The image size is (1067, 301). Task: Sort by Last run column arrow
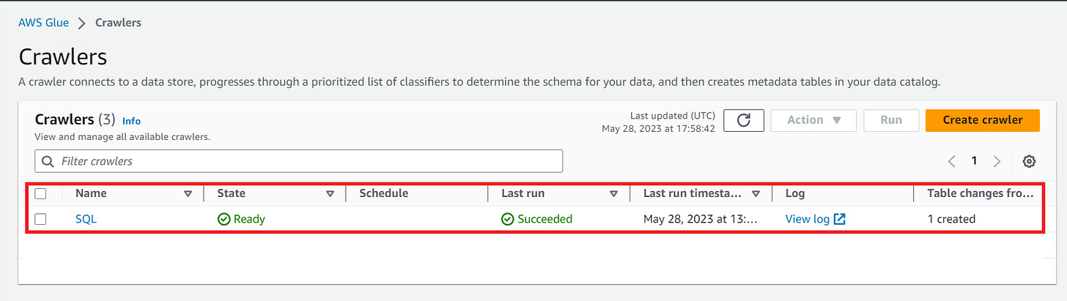coord(614,194)
